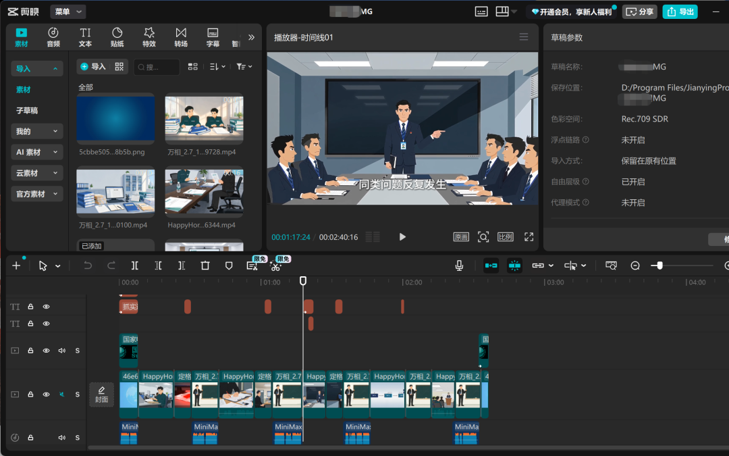Expand the 官方素材 section
The height and width of the screenshot is (456, 729).
pos(36,194)
